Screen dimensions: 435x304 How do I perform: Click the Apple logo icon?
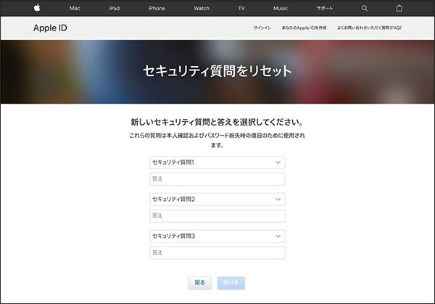[37, 8]
